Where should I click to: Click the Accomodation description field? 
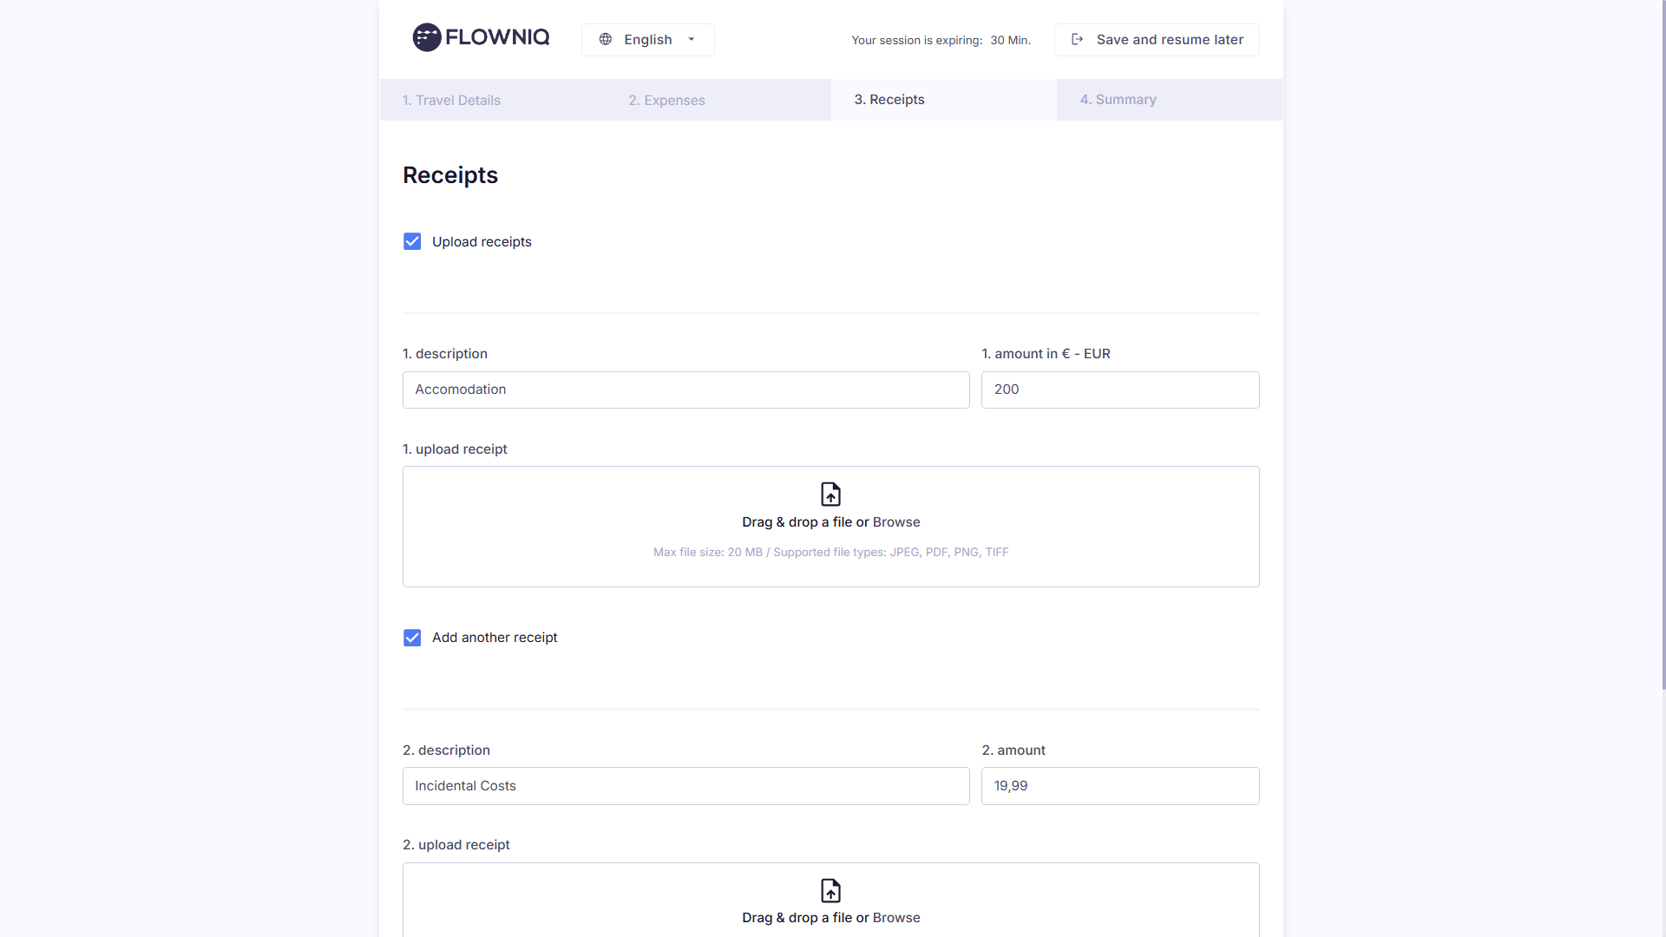685,390
